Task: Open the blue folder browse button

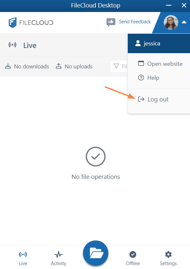Action: [96, 253]
